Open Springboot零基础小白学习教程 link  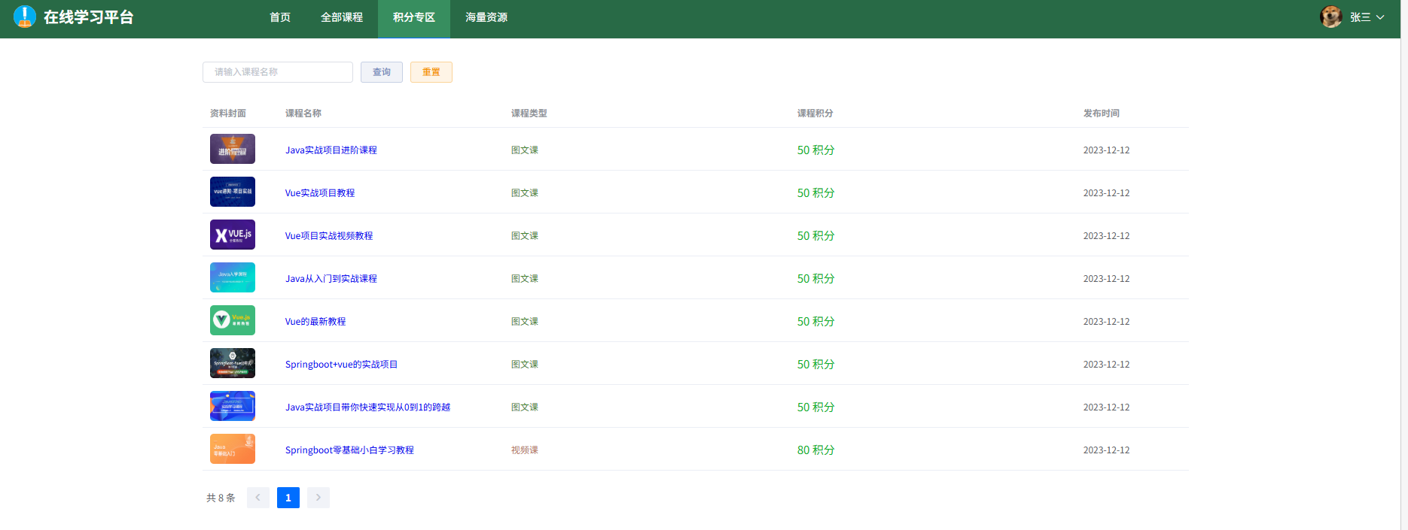(349, 450)
